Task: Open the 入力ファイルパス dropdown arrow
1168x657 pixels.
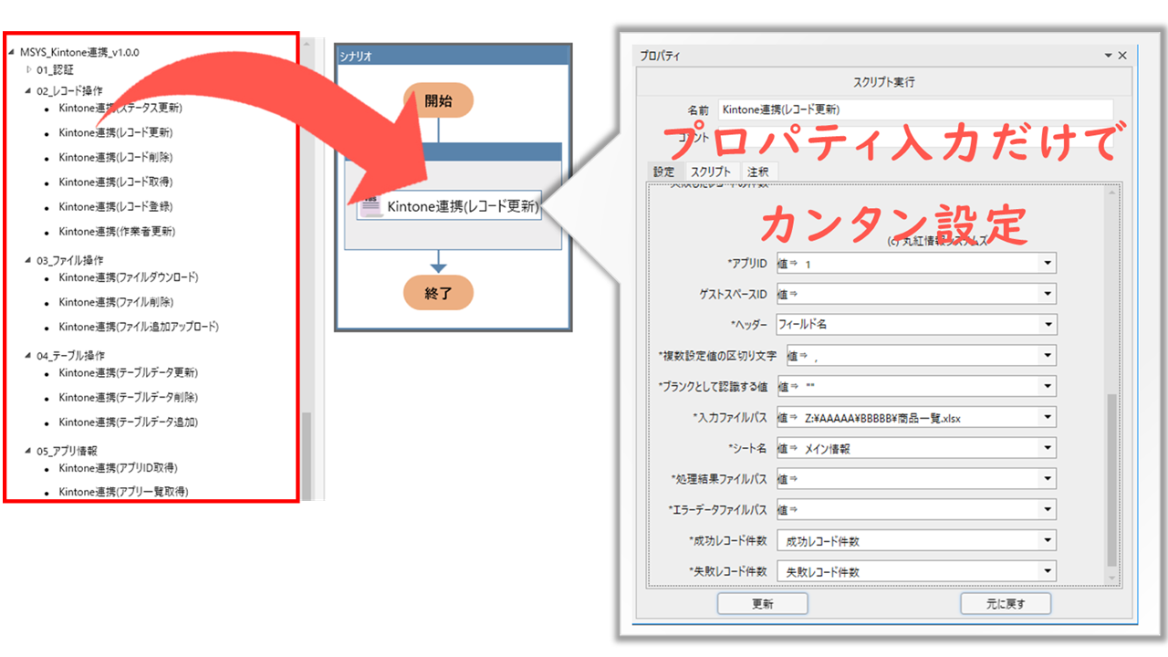Action: pyautogui.click(x=1047, y=418)
